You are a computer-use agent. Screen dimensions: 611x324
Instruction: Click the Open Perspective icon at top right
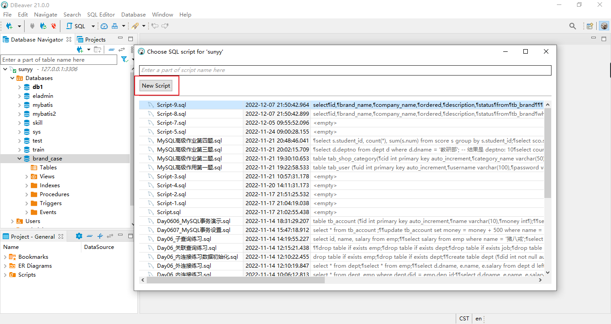click(590, 26)
